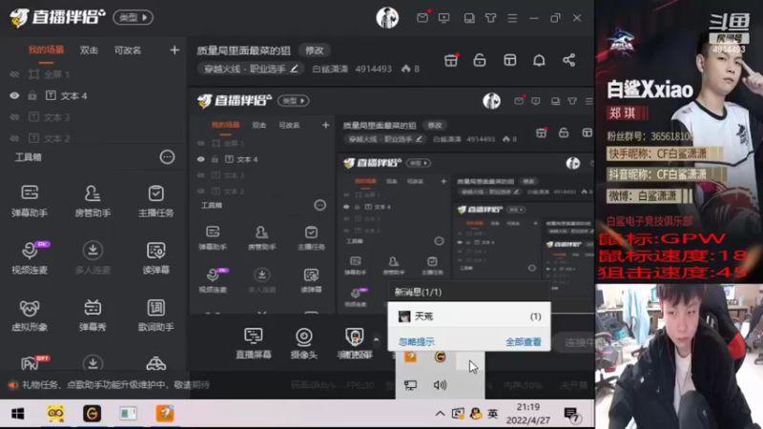This screenshot has height=429, width=763.
Task: Select the 文本 3 source row
Action: tap(93, 117)
